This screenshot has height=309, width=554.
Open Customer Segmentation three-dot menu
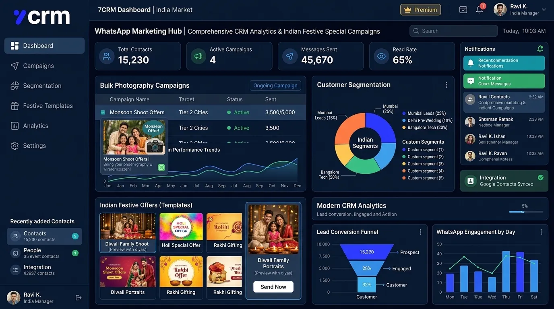[446, 85]
